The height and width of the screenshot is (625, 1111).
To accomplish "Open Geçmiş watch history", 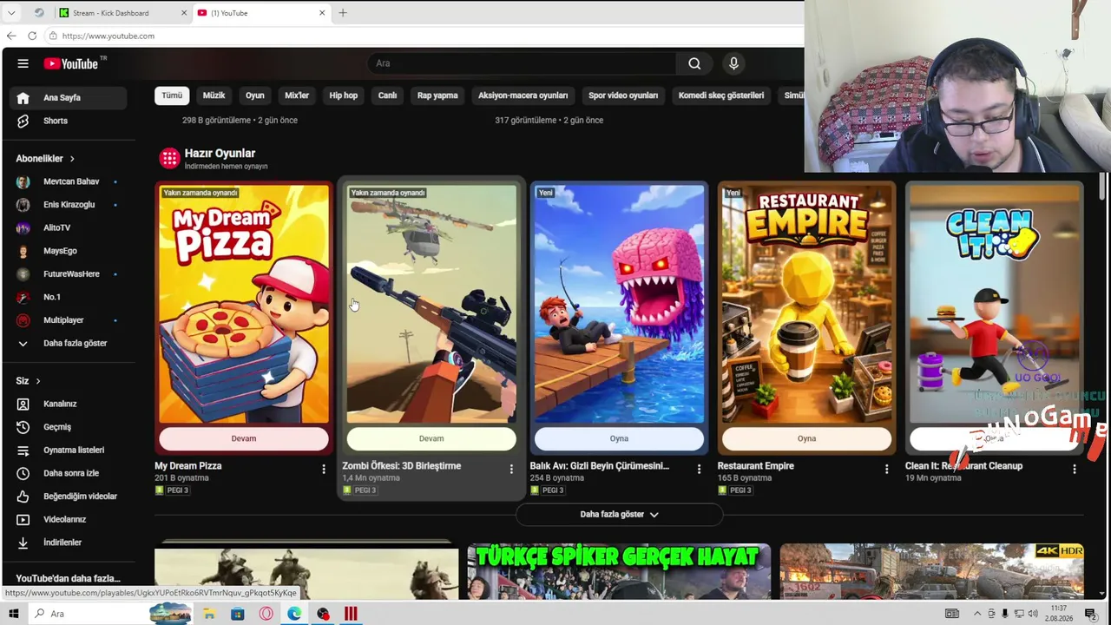I will [68, 427].
